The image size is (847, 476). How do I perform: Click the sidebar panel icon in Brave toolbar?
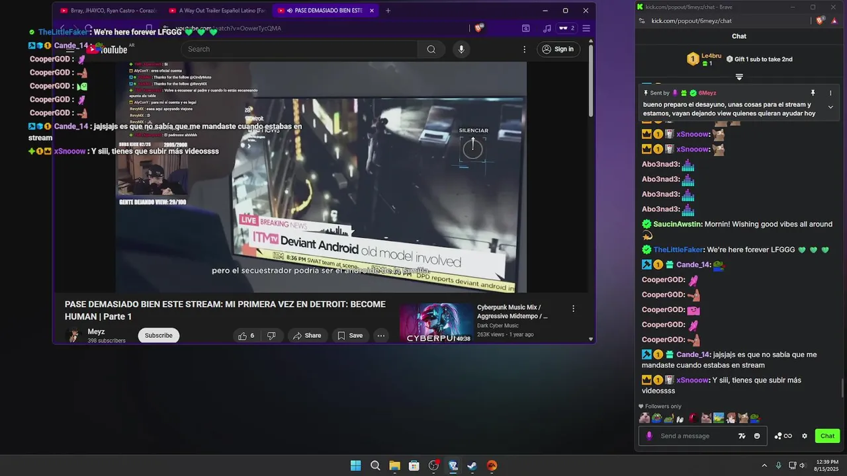point(525,28)
